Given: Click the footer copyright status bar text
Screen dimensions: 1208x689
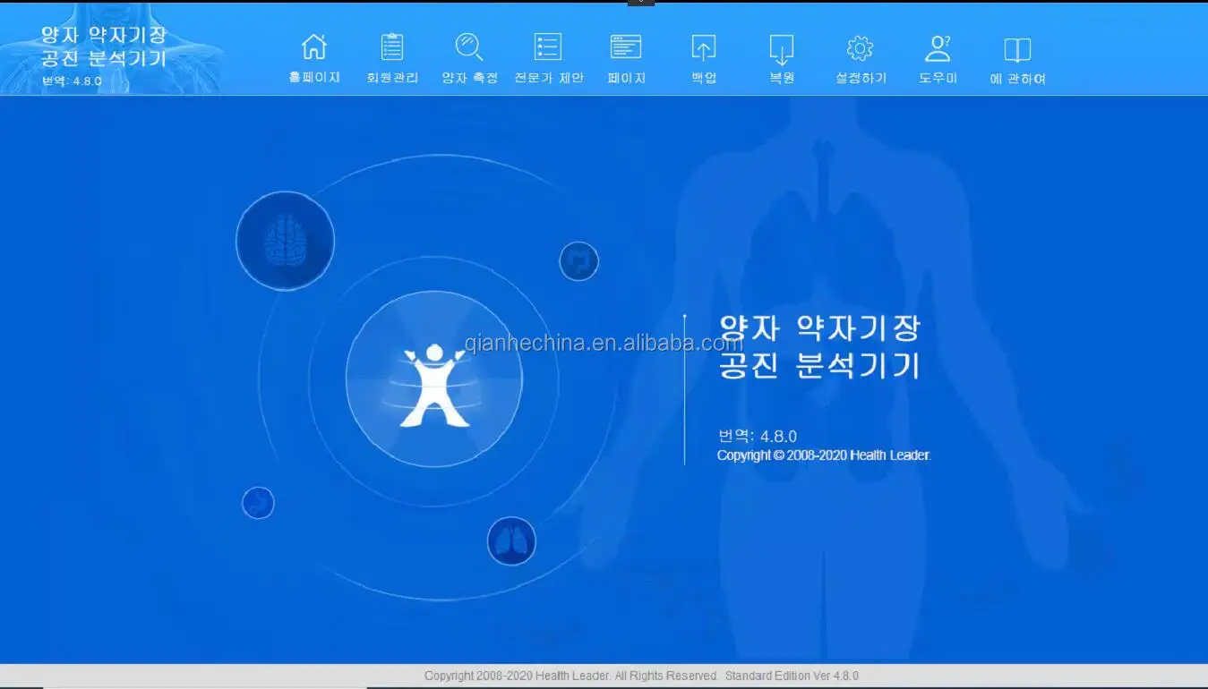Looking at the screenshot, I should 641,676.
